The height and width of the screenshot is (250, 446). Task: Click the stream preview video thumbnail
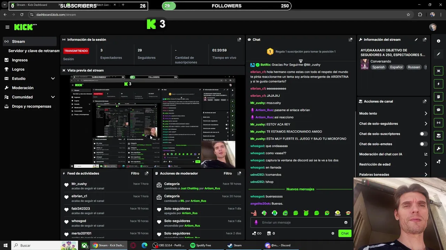[x=153, y=122]
